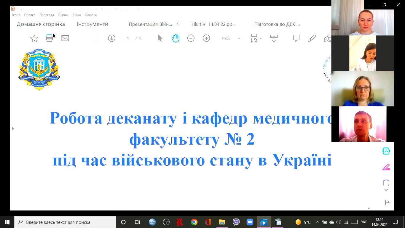This screenshot has height=228, width=405.
Task: Open the 68% zoom level dropdown
Action: (239, 39)
